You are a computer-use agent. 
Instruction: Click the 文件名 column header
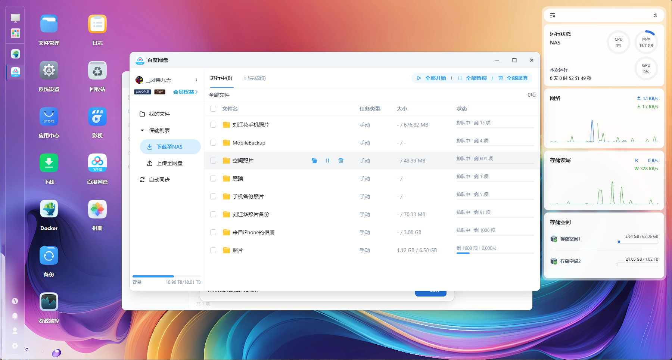click(x=230, y=109)
